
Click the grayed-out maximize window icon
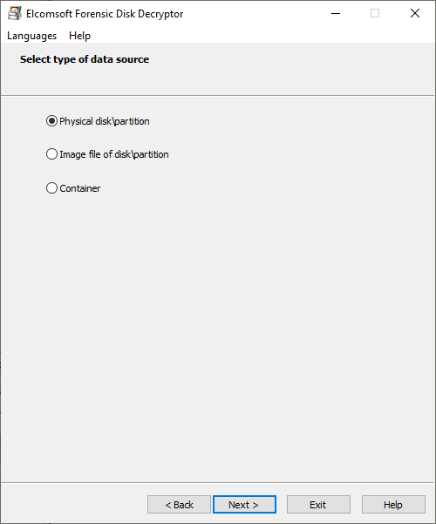(x=375, y=13)
